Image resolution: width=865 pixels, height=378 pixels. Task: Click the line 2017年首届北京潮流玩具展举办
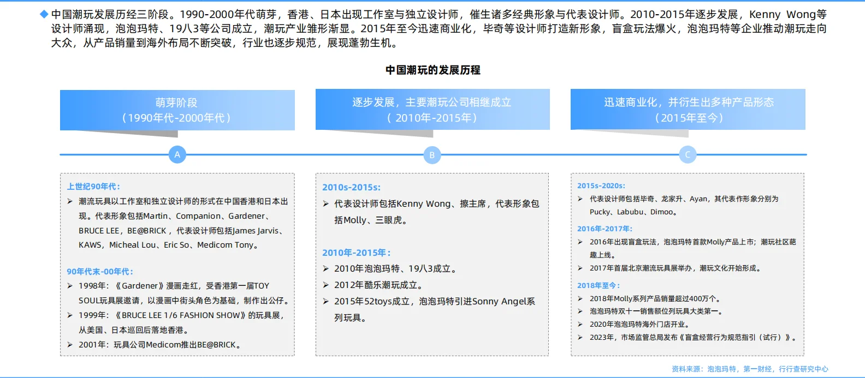[x=676, y=268]
